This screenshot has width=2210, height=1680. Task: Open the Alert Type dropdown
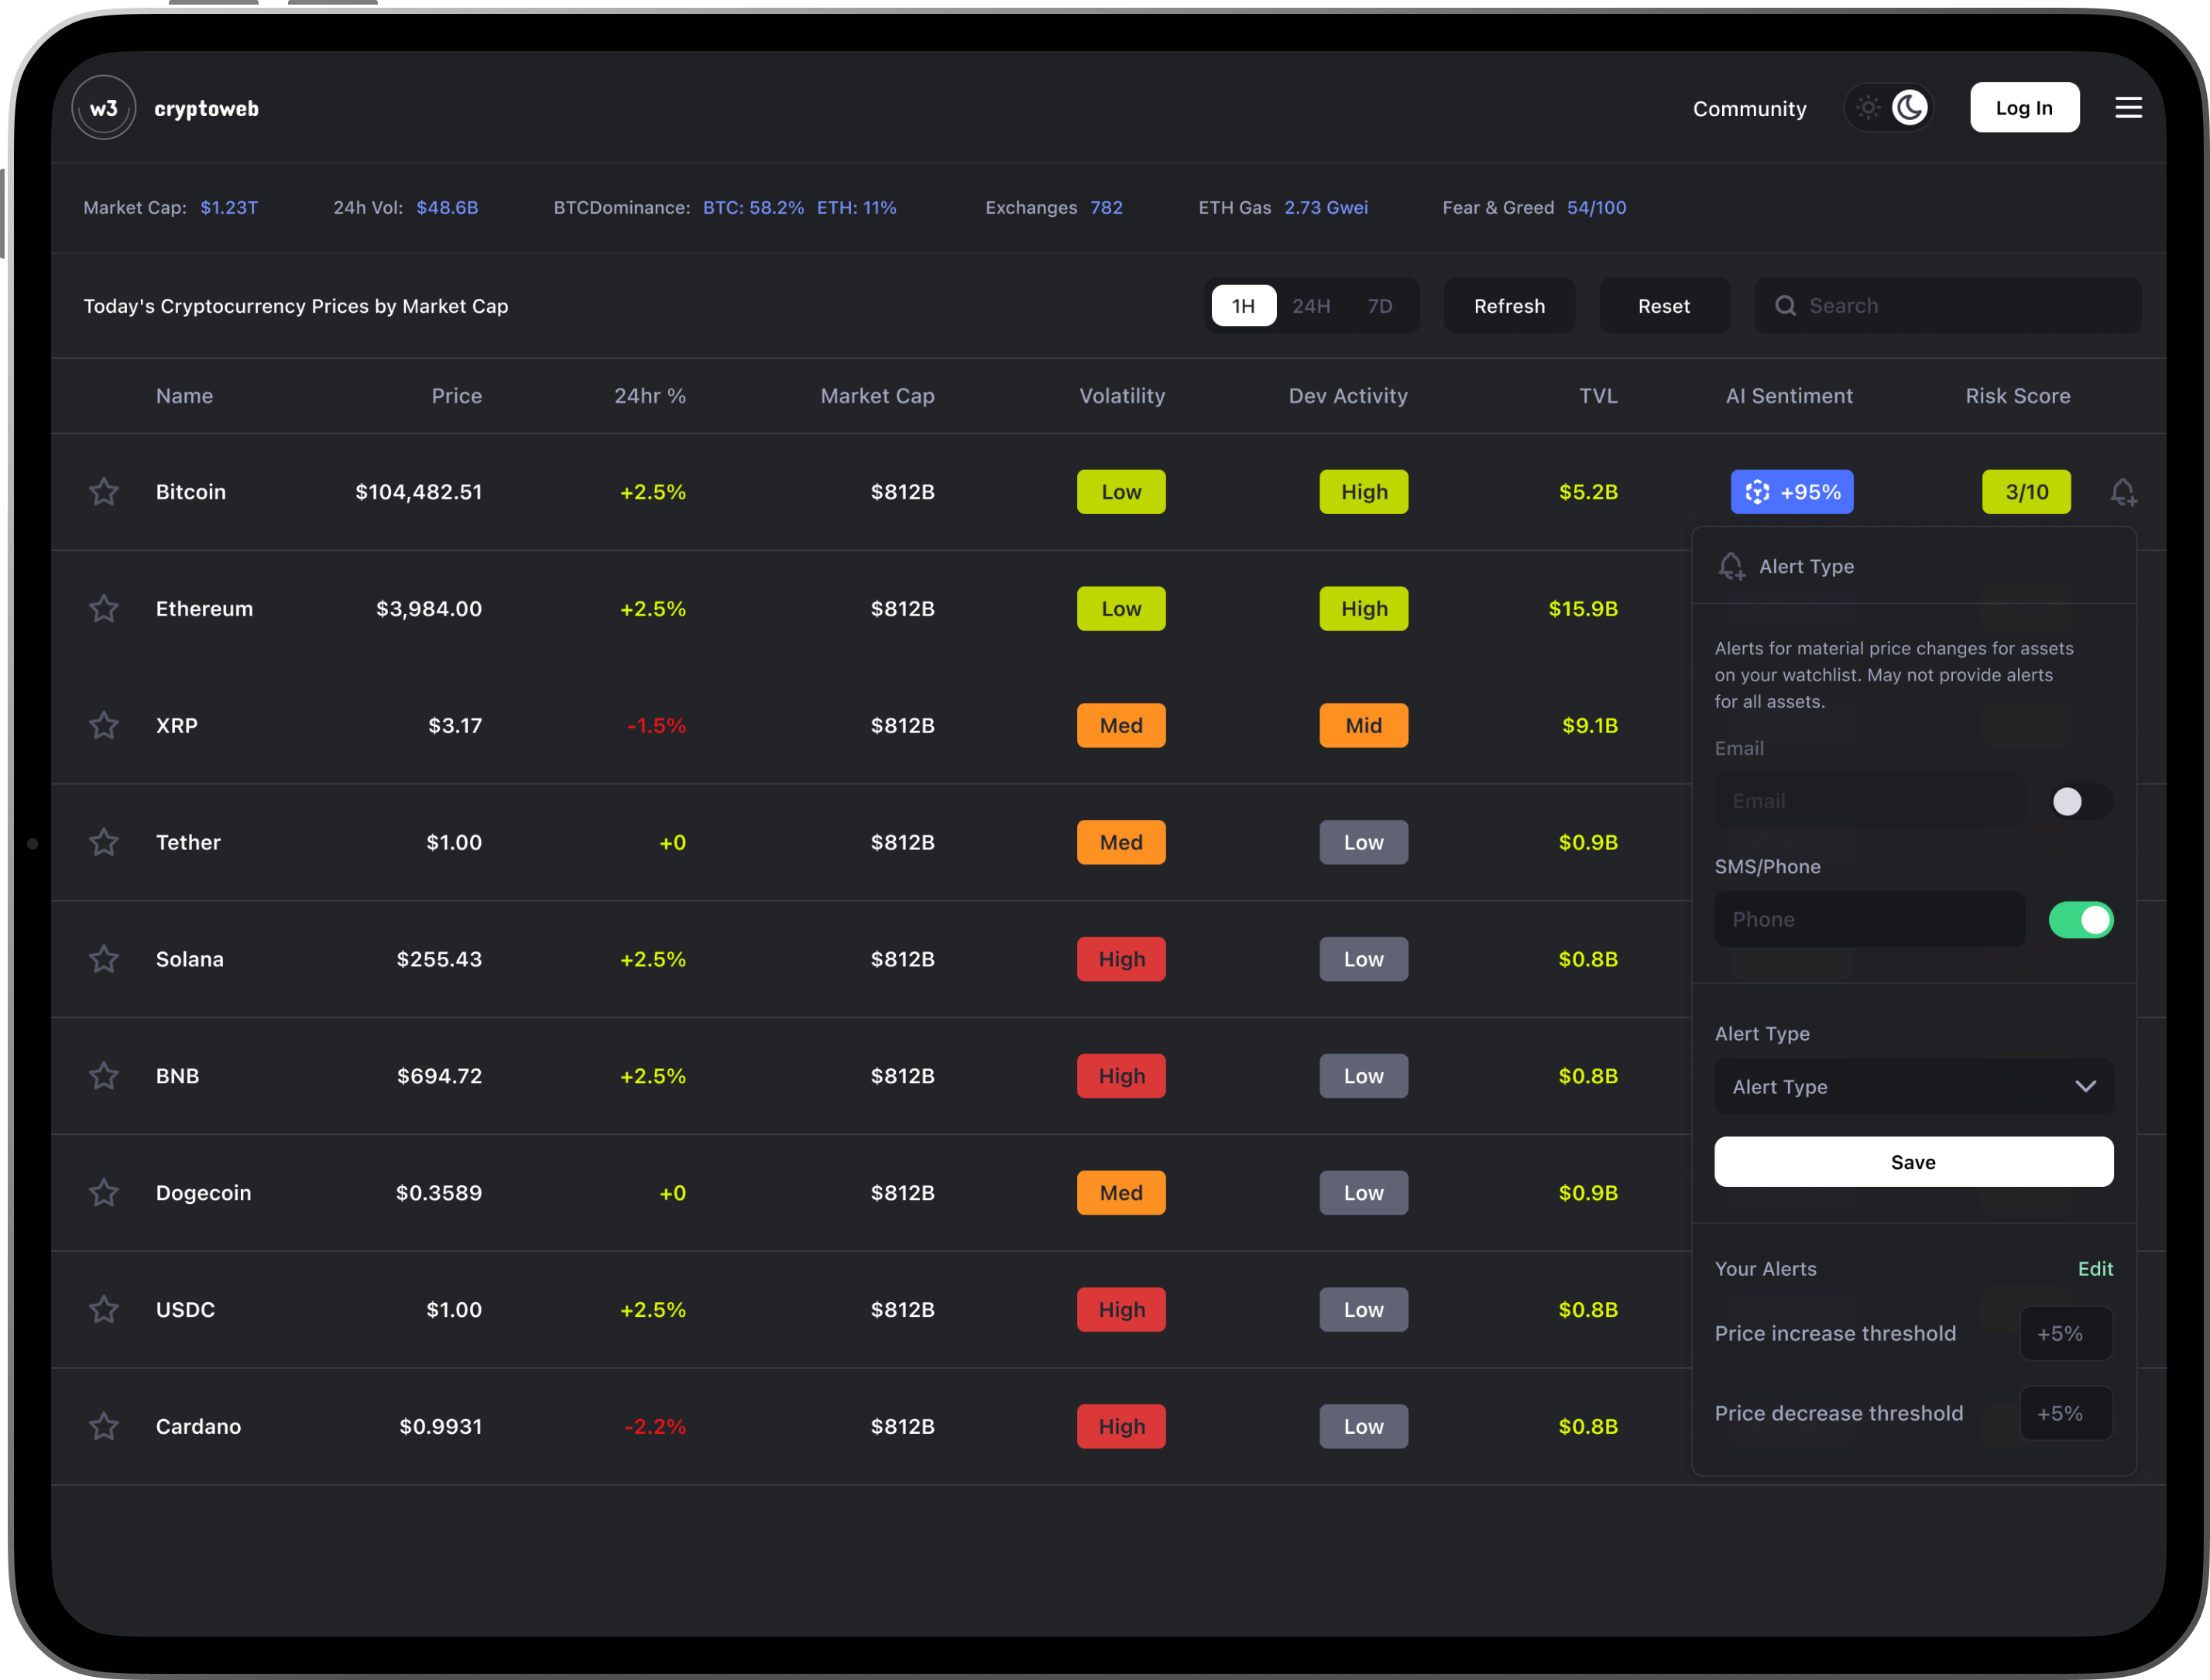(1913, 1086)
